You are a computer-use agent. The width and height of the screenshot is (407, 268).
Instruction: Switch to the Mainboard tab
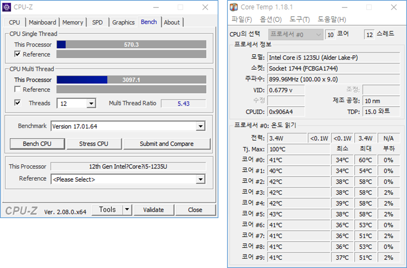point(42,22)
